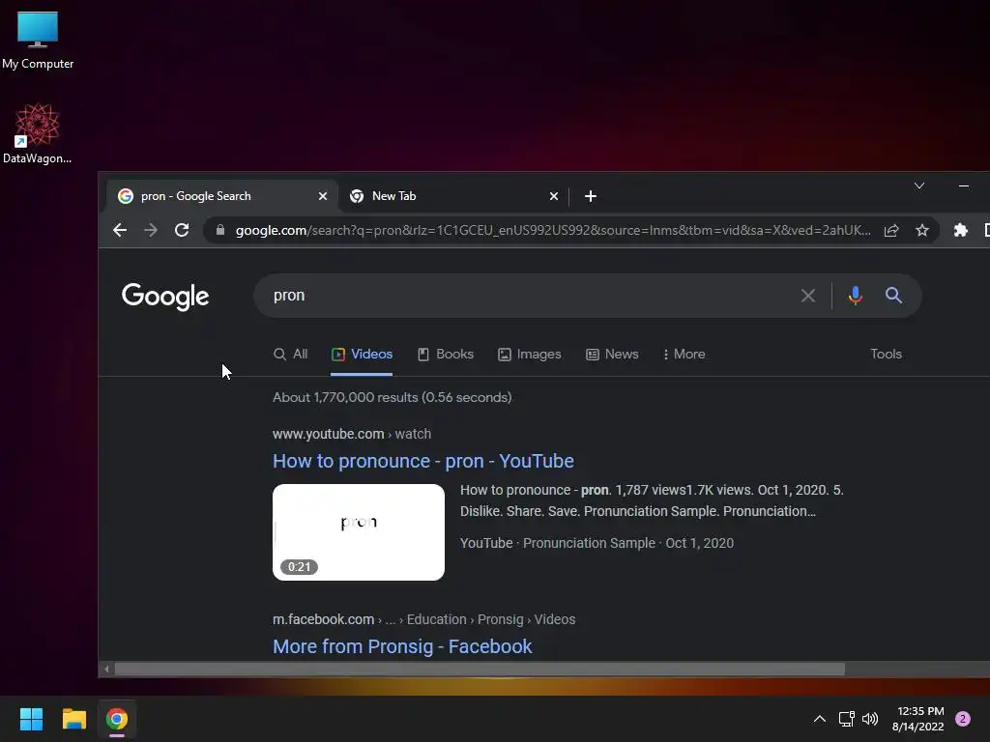Click the horizontal scrollbar left arrow
The width and height of the screenshot is (990, 742).
[x=106, y=669]
